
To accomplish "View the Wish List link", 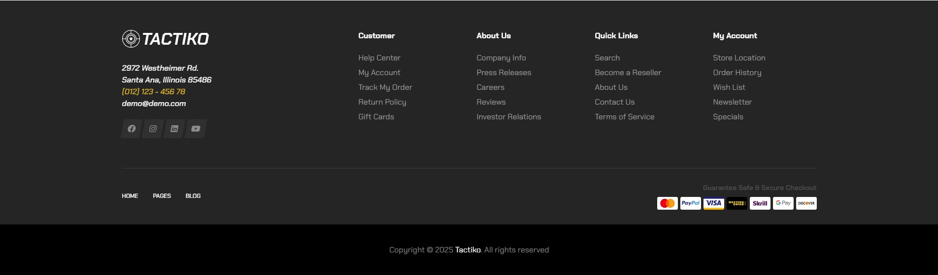I will click(729, 87).
